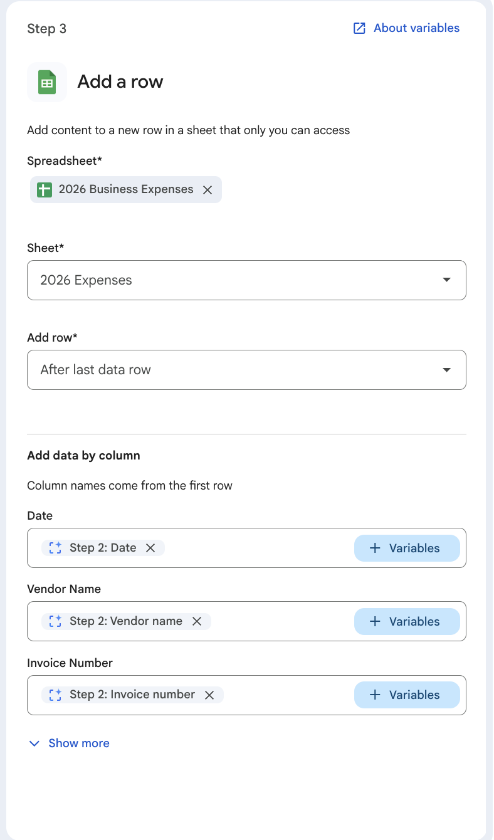Remove the Step 2: Vendor name variable chip

pos(197,621)
